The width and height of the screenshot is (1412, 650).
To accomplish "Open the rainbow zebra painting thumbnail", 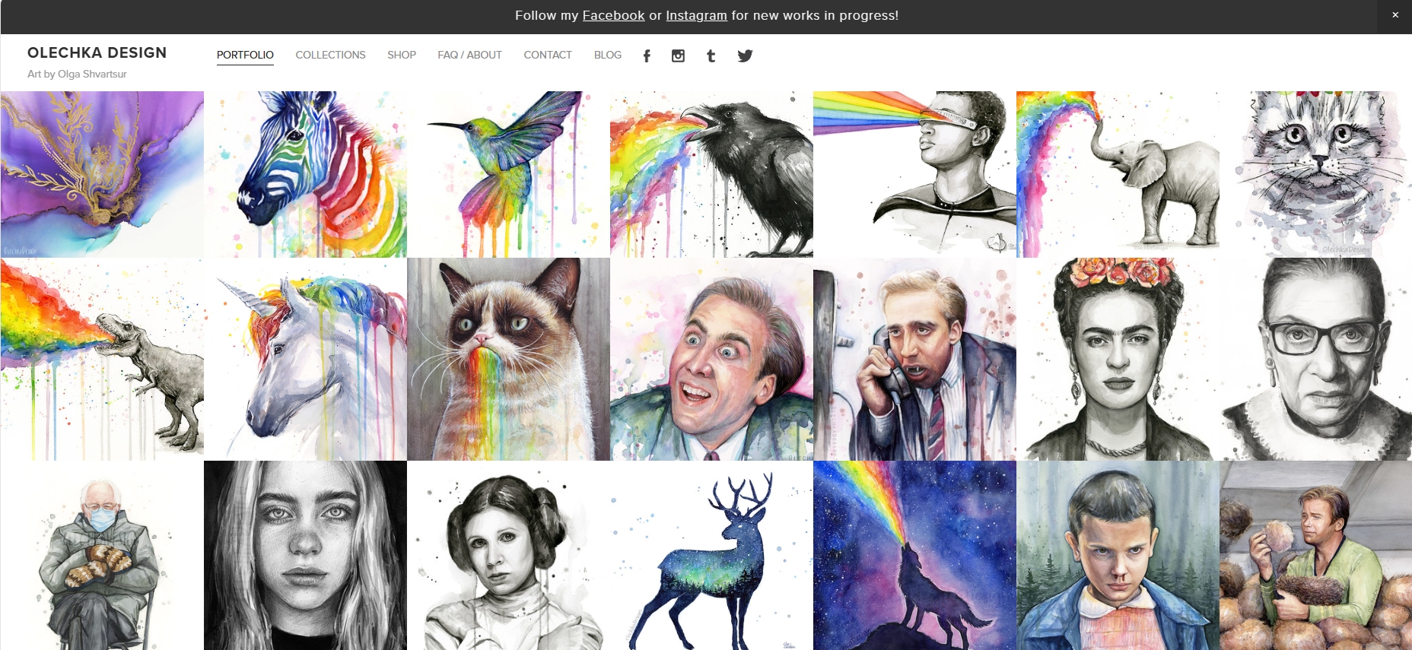I will coord(305,174).
